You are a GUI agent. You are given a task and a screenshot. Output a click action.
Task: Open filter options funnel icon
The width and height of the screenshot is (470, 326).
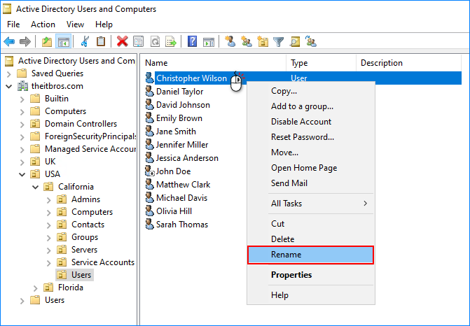[279, 41]
